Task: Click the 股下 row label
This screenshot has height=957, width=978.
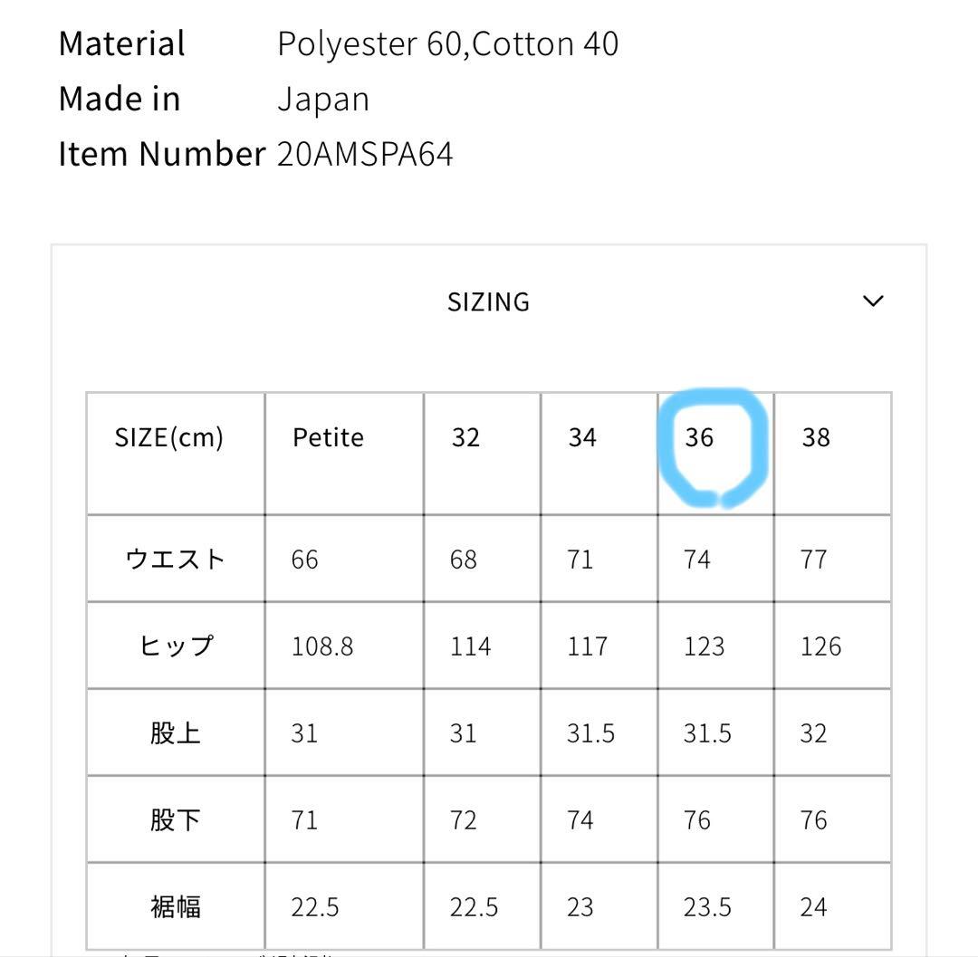Action: pos(174,818)
